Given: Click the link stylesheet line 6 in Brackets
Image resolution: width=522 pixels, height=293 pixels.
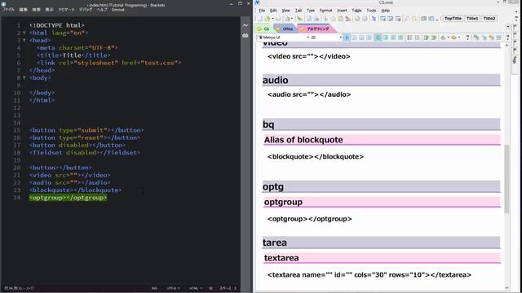Looking at the screenshot, I should [108, 63].
